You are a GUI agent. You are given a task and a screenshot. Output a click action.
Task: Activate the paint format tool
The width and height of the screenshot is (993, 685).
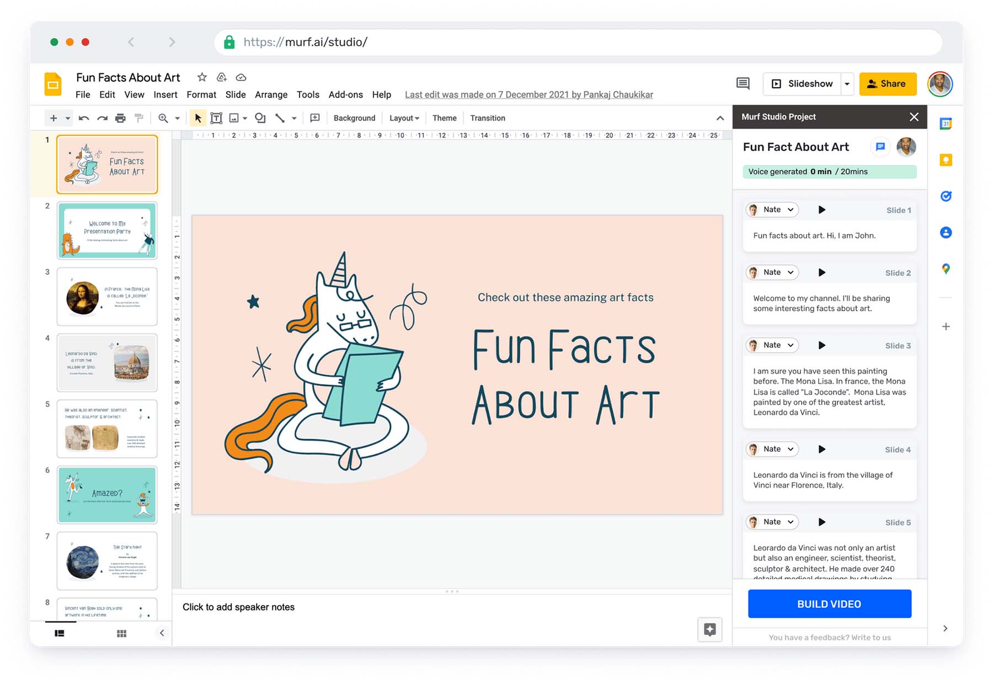[x=138, y=118]
